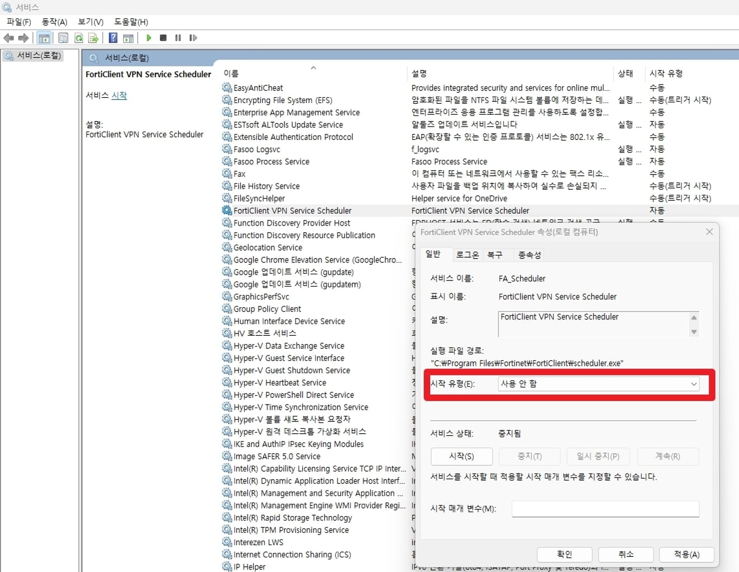Sort by the 상태 column header
This screenshot has width=739, height=572.
click(x=629, y=73)
